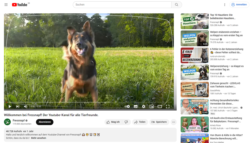Screen dimensions: 252x143
Task: Open more actions below video
Action: [174, 122]
